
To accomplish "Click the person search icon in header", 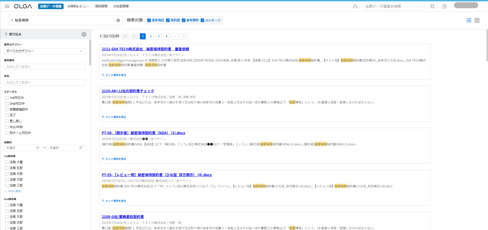I will coord(355,6).
